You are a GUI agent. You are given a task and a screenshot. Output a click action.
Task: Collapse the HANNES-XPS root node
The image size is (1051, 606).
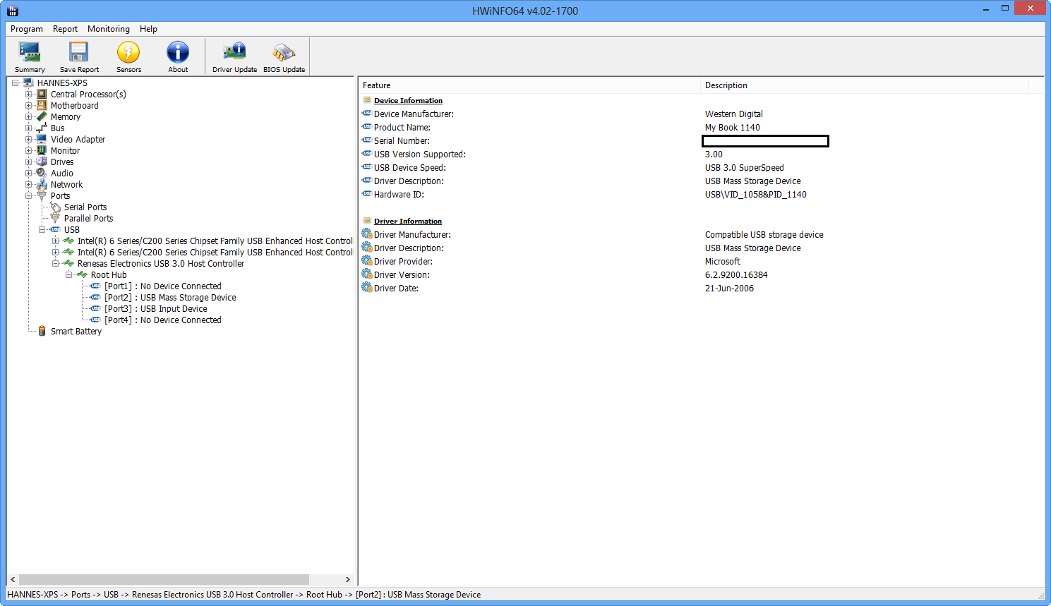pyautogui.click(x=16, y=83)
